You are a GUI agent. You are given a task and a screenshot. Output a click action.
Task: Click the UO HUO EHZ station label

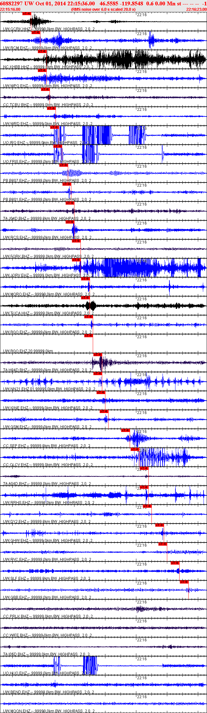pyautogui.click(x=47, y=673)
